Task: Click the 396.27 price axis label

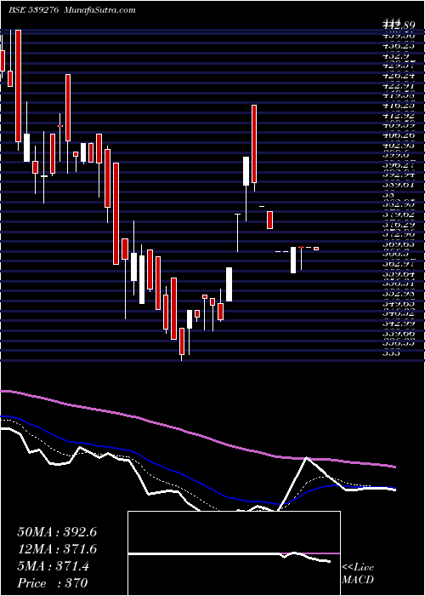Action: [399, 165]
